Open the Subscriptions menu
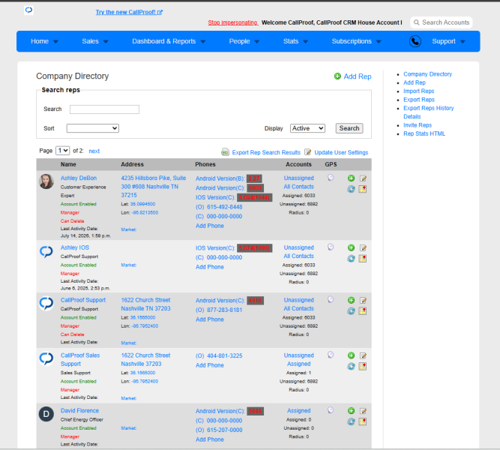The width and height of the screenshot is (500, 450). [x=356, y=41]
